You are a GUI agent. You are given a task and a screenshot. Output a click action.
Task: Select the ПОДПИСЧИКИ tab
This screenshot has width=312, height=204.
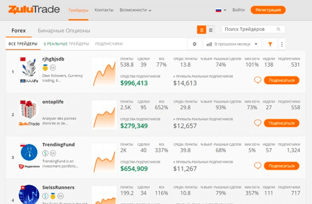pos(109,44)
